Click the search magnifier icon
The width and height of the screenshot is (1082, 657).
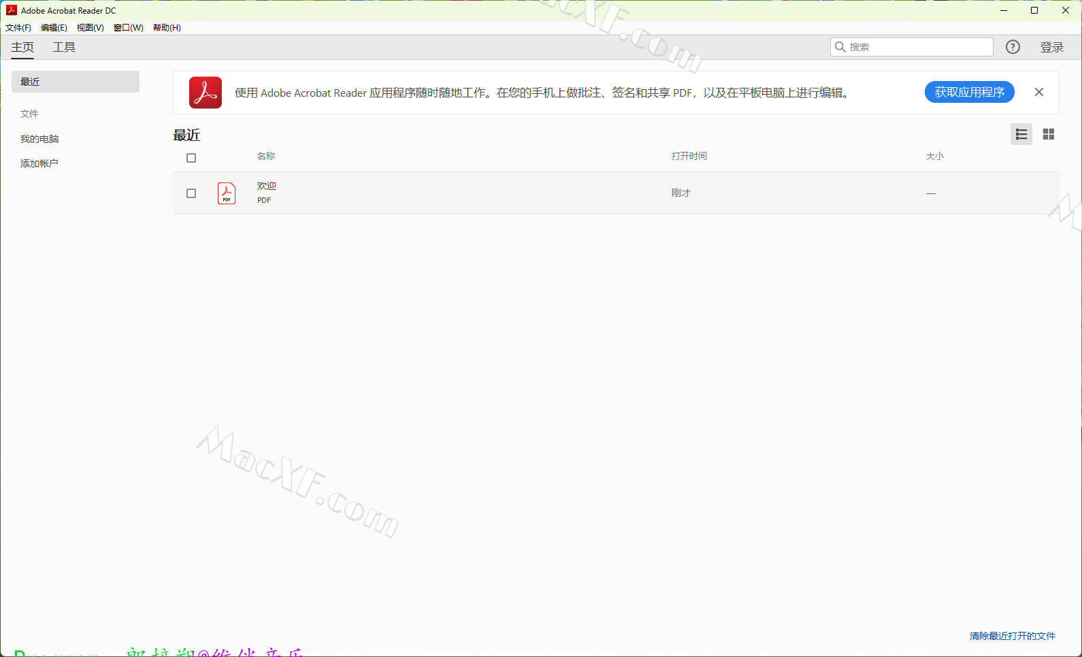pyautogui.click(x=840, y=47)
